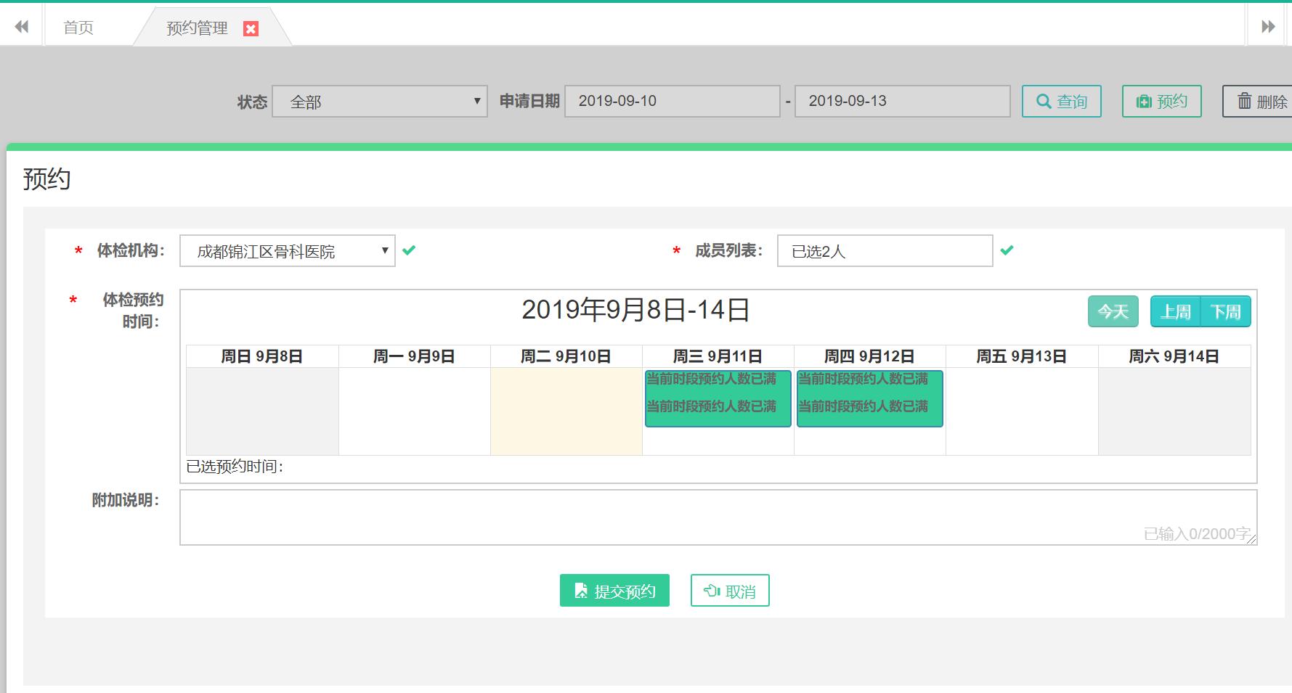Click the red X on 预约管理 tab

point(251,29)
